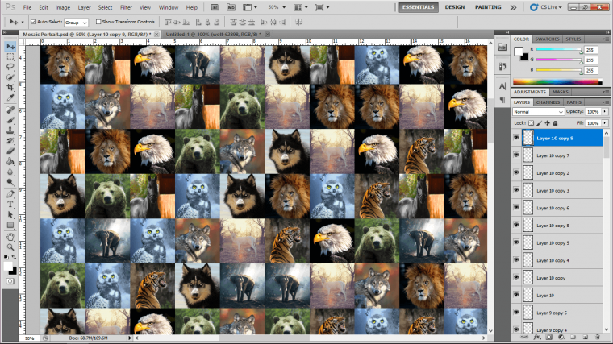Switch to the Design workspace
The width and height of the screenshot is (613, 344).
(x=455, y=7)
